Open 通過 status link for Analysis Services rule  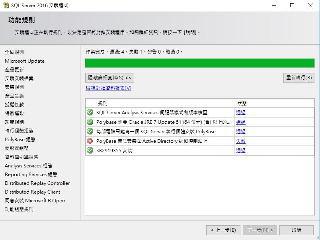241,113
